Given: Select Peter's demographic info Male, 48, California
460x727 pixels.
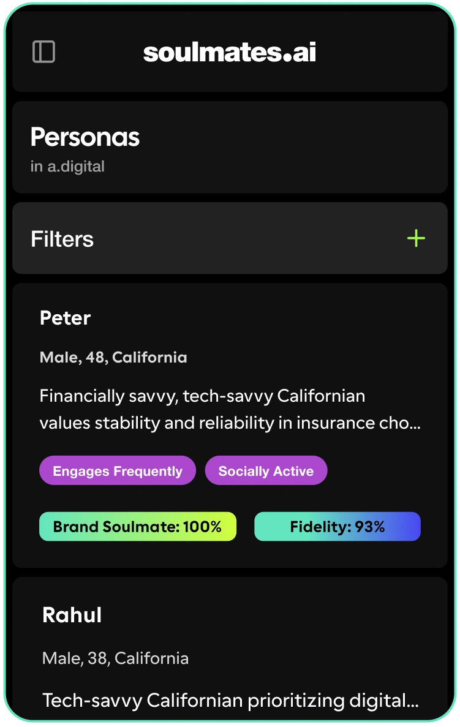Looking at the screenshot, I should [114, 357].
